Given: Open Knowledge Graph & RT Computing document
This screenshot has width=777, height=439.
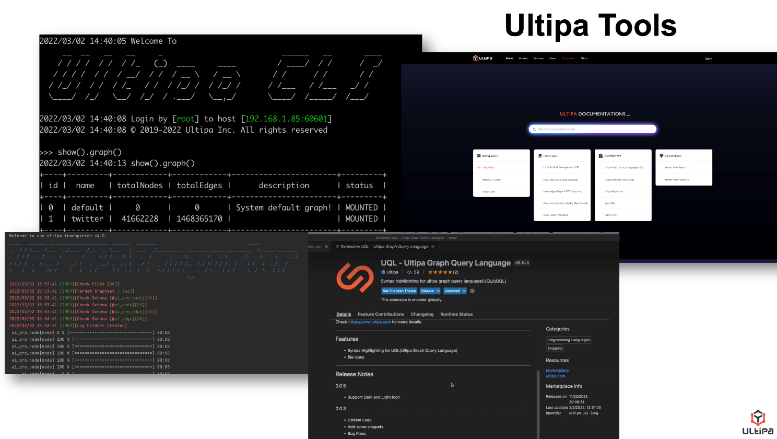Looking at the screenshot, I should pyautogui.click(x=563, y=192).
